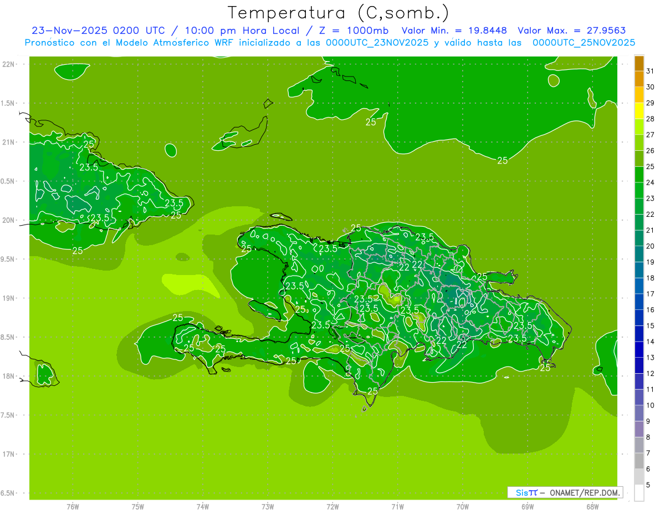Click the 76W longitude axis label
665x514 pixels.
coord(73,506)
